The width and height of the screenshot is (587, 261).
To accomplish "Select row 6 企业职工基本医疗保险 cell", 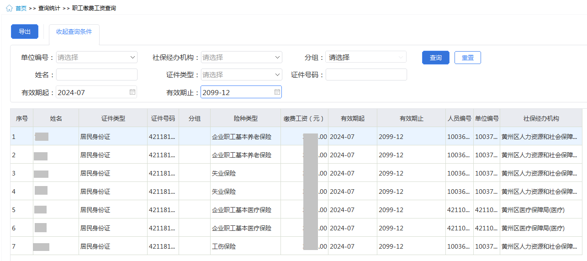I will (x=246, y=228).
